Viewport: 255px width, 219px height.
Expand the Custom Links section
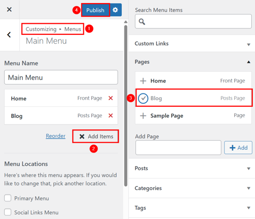[192, 44]
